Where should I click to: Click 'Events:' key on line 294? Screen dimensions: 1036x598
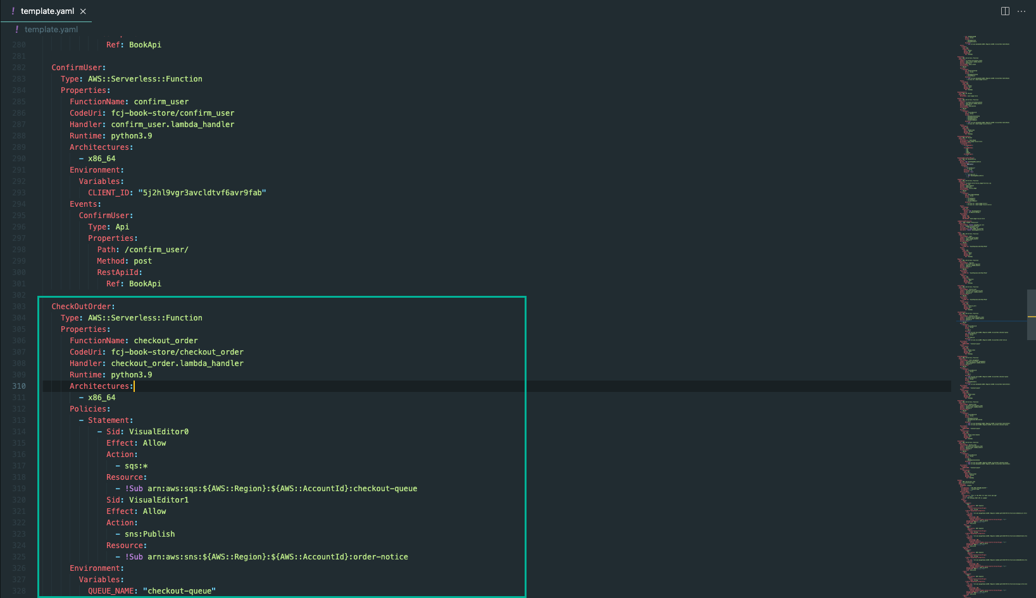pyautogui.click(x=85, y=204)
